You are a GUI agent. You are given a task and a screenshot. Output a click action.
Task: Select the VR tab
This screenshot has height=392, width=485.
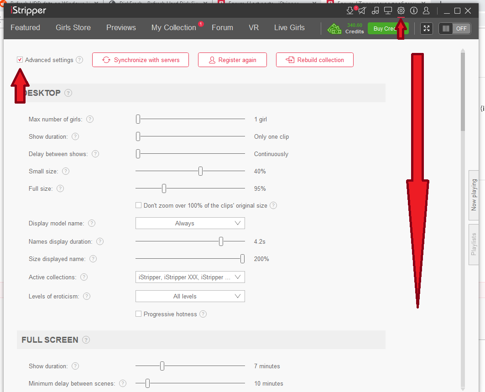coord(254,27)
